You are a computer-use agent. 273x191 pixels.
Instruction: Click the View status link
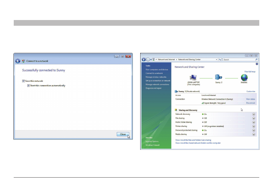tap(251, 99)
